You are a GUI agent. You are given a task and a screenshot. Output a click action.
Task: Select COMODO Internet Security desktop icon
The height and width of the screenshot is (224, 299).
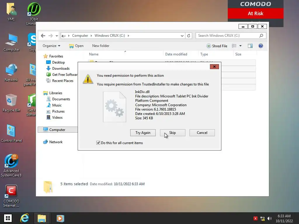coord(11,196)
